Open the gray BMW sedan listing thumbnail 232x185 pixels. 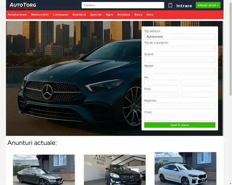[44, 170]
